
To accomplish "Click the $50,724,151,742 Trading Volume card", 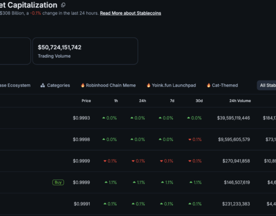I will click(x=85, y=51).
